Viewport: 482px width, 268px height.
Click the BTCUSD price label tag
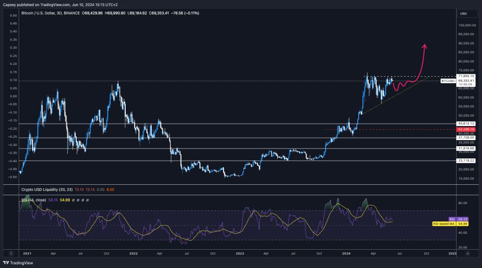point(448,81)
